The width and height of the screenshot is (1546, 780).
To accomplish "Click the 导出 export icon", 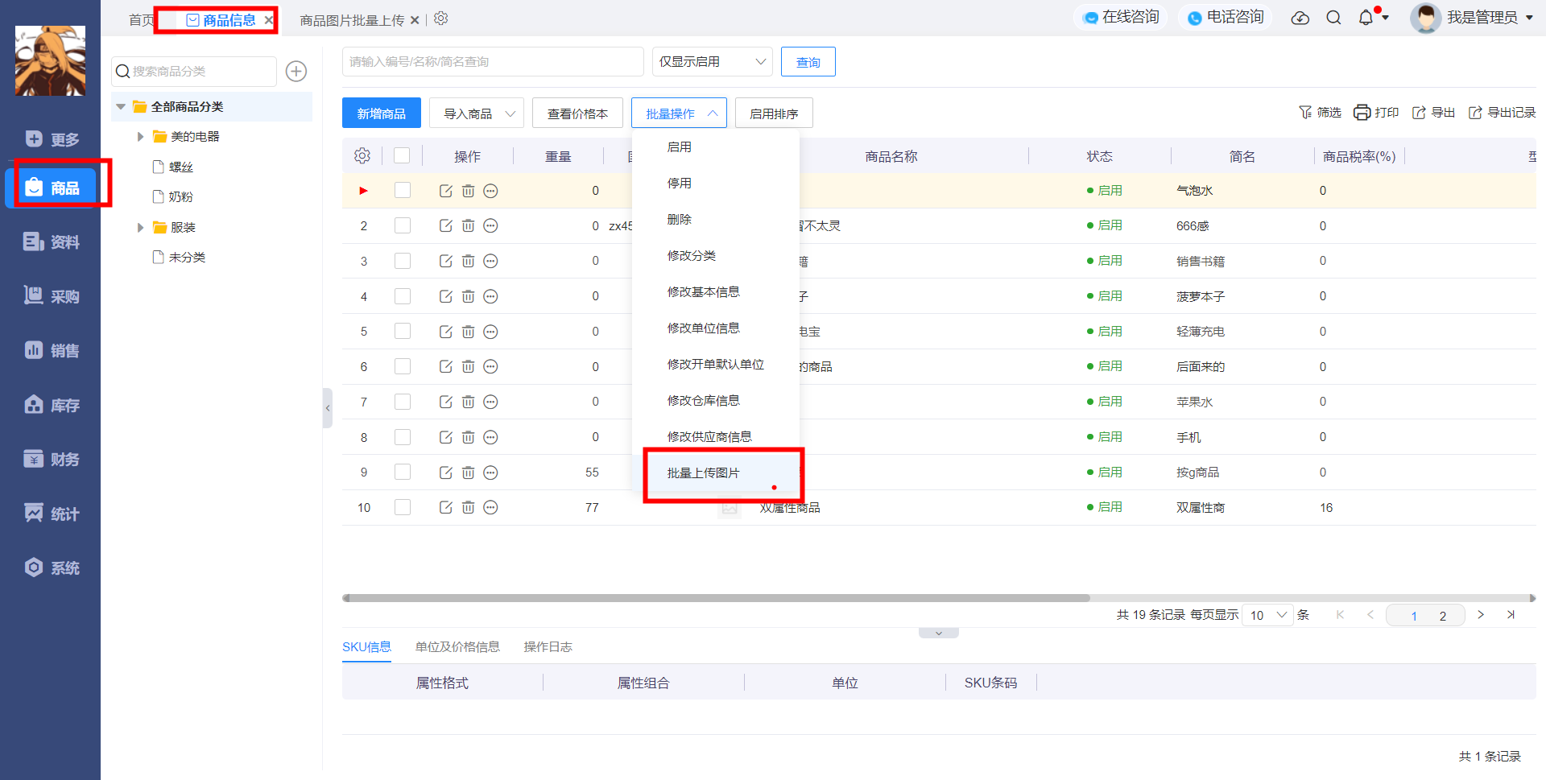I will (1434, 113).
